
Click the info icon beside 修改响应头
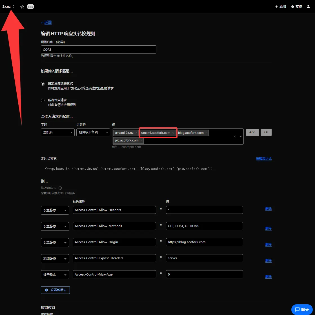[x=60, y=188]
